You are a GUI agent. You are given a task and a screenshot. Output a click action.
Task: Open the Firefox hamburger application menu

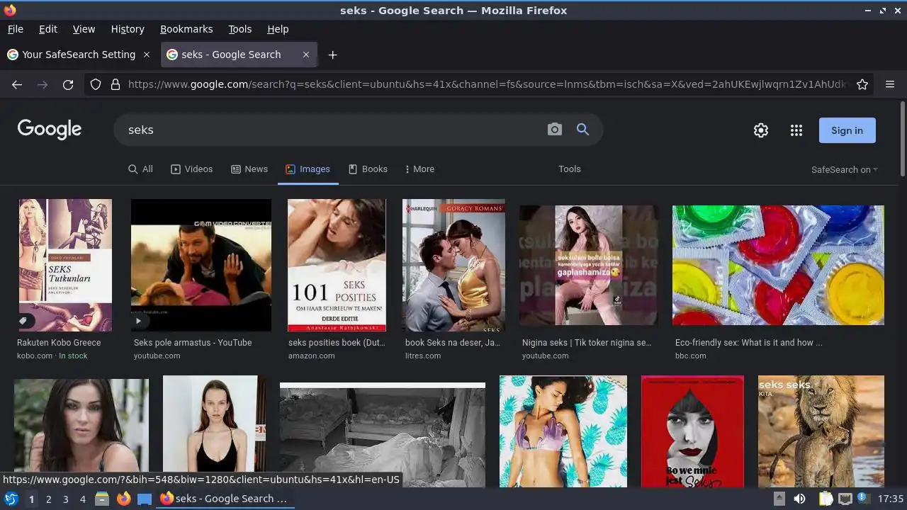[890, 84]
